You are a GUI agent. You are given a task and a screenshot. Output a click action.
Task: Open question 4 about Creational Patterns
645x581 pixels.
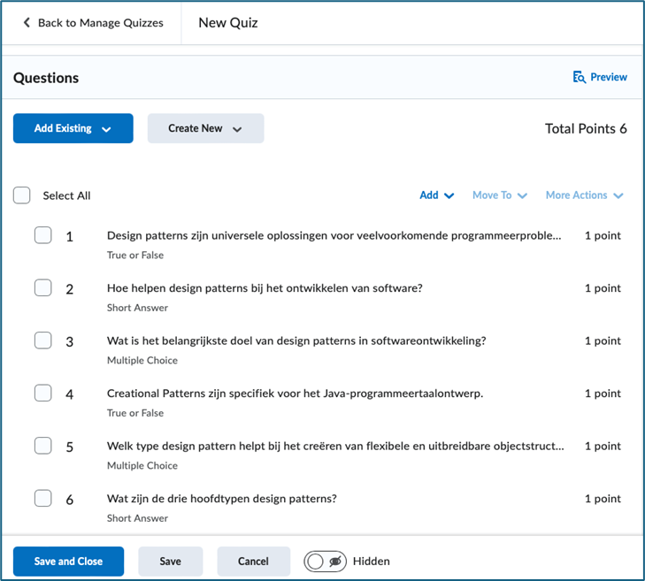[x=295, y=394]
